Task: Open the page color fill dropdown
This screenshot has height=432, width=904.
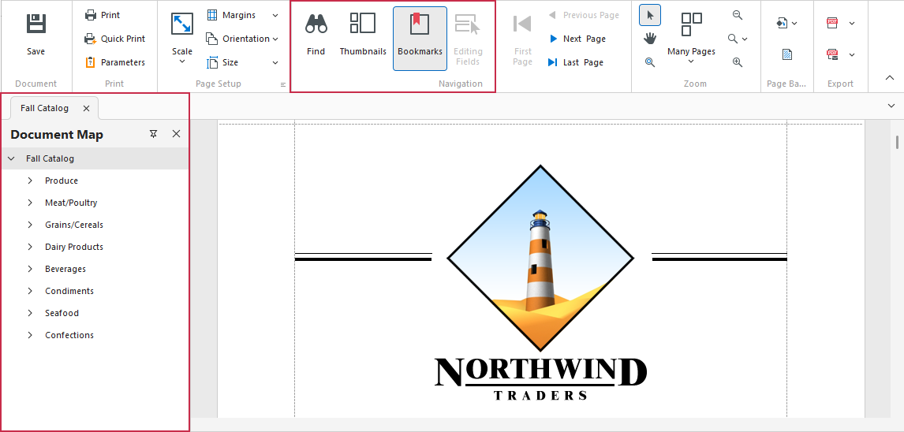Action: click(x=787, y=23)
